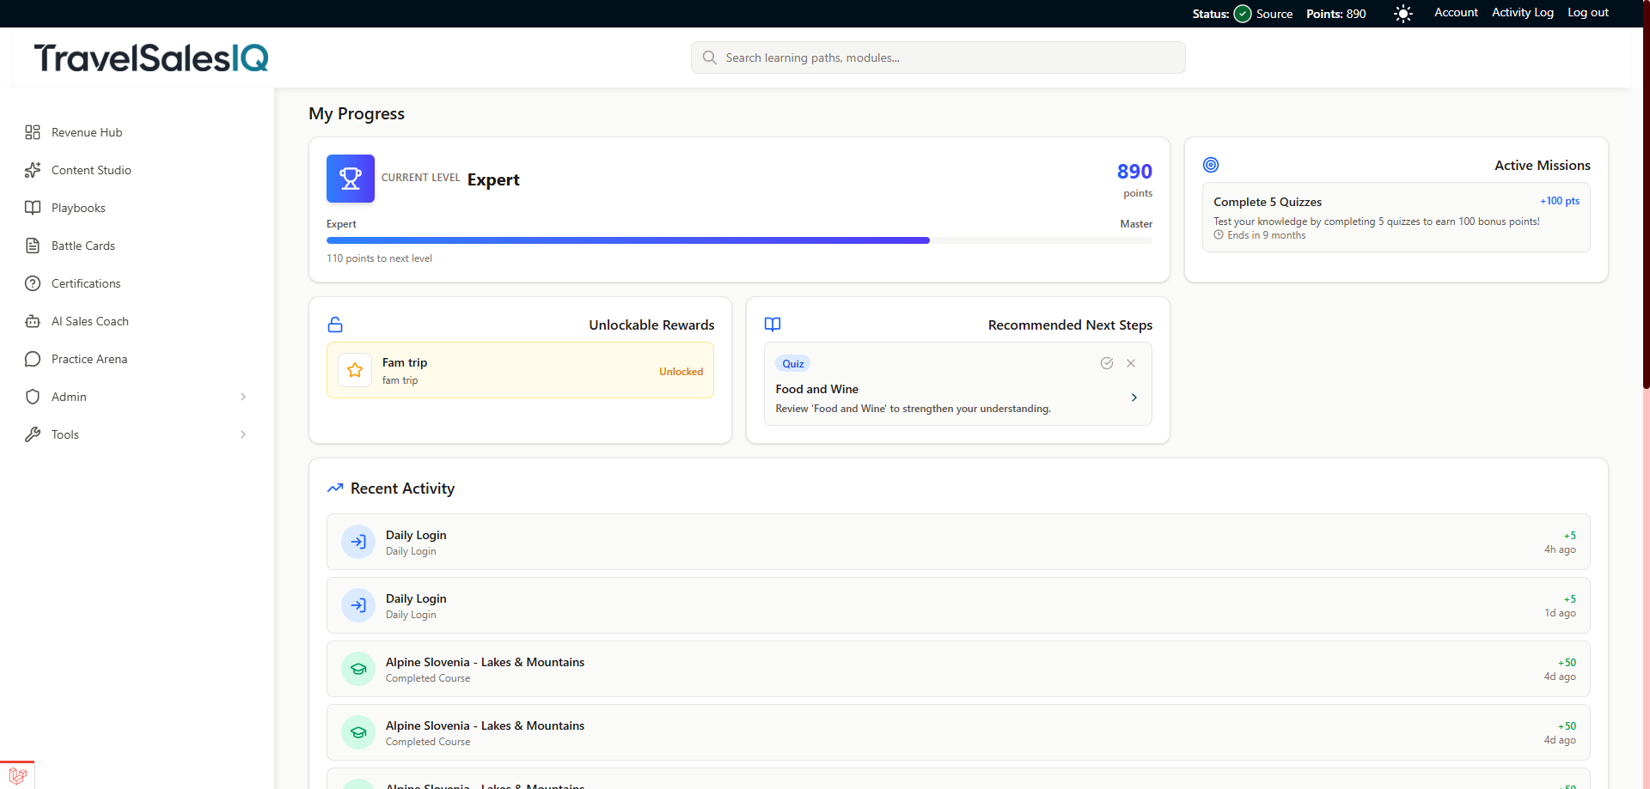Open the Certifications page
The image size is (1650, 789).
click(x=86, y=282)
